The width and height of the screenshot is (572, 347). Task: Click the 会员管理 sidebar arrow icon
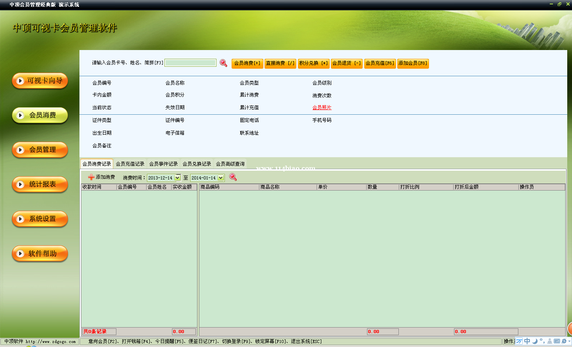click(x=20, y=150)
